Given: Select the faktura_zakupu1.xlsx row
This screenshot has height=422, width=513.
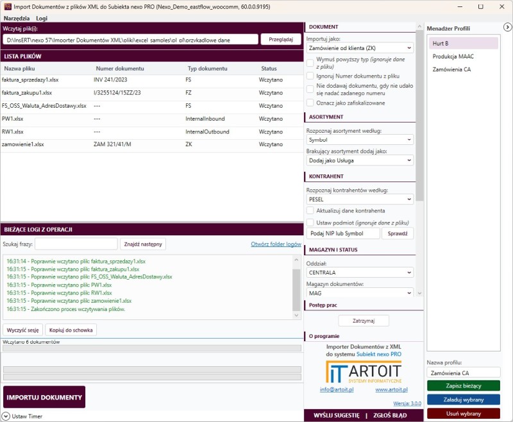Looking at the screenshot, I should point(152,93).
